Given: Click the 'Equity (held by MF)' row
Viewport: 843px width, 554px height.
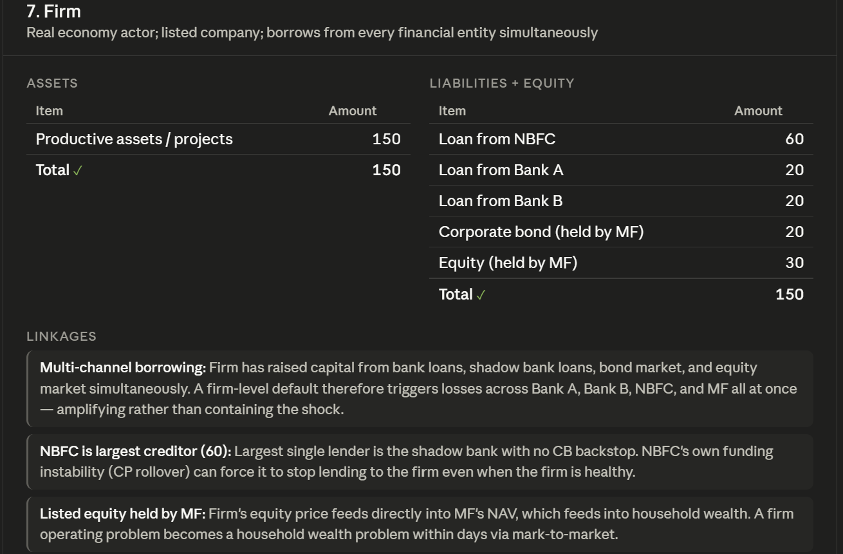Looking at the screenshot, I should click(621, 263).
